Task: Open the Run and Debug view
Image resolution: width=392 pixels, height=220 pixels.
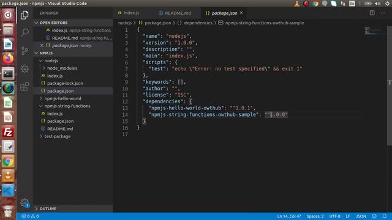Action: click(x=24, y=68)
